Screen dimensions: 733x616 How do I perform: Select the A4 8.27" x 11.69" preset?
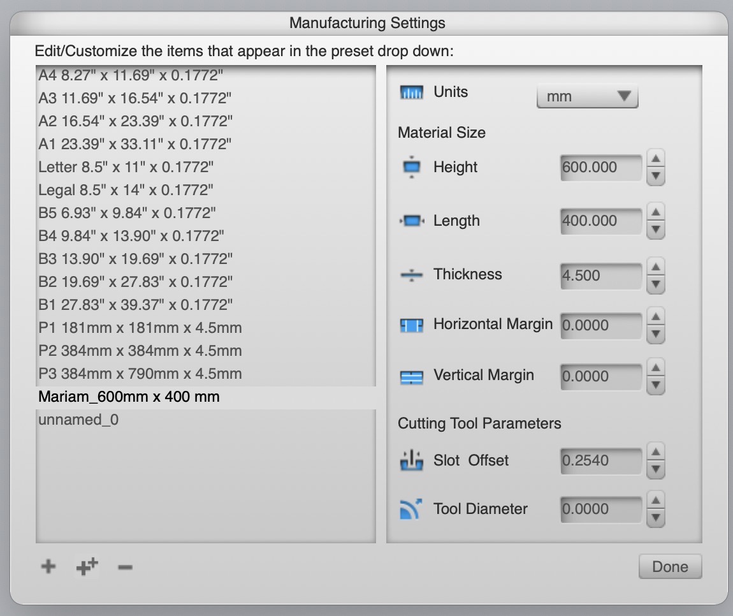pos(131,75)
